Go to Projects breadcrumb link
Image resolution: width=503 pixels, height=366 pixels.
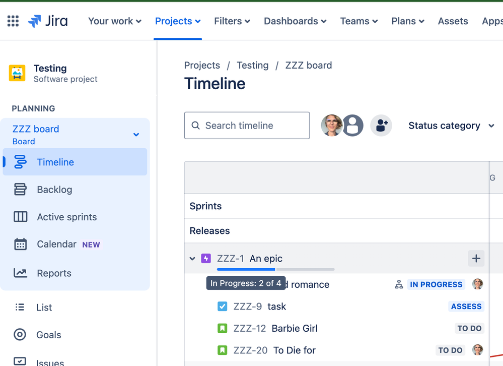[202, 65]
